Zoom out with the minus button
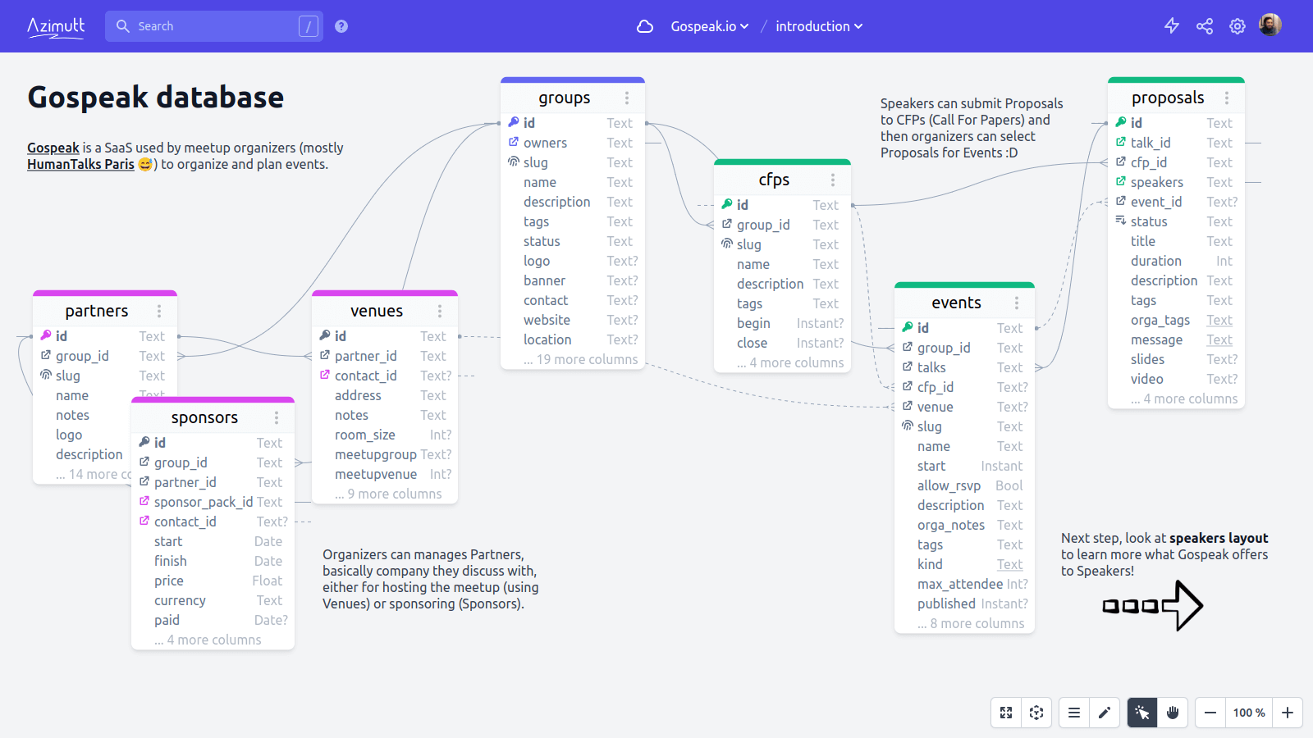Viewport: 1313px width, 738px height. click(x=1210, y=713)
